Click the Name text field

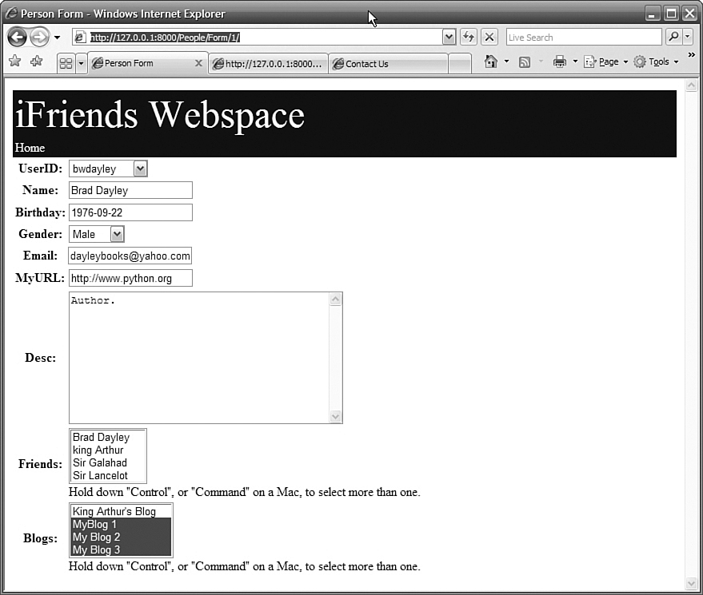(x=130, y=190)
